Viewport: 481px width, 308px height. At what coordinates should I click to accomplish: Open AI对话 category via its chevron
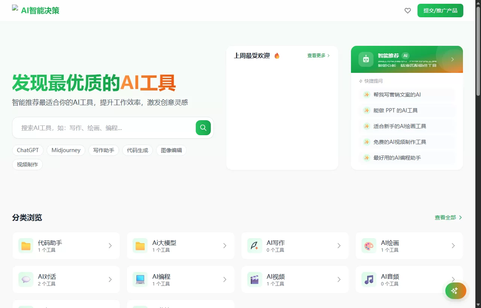(110, 279)
